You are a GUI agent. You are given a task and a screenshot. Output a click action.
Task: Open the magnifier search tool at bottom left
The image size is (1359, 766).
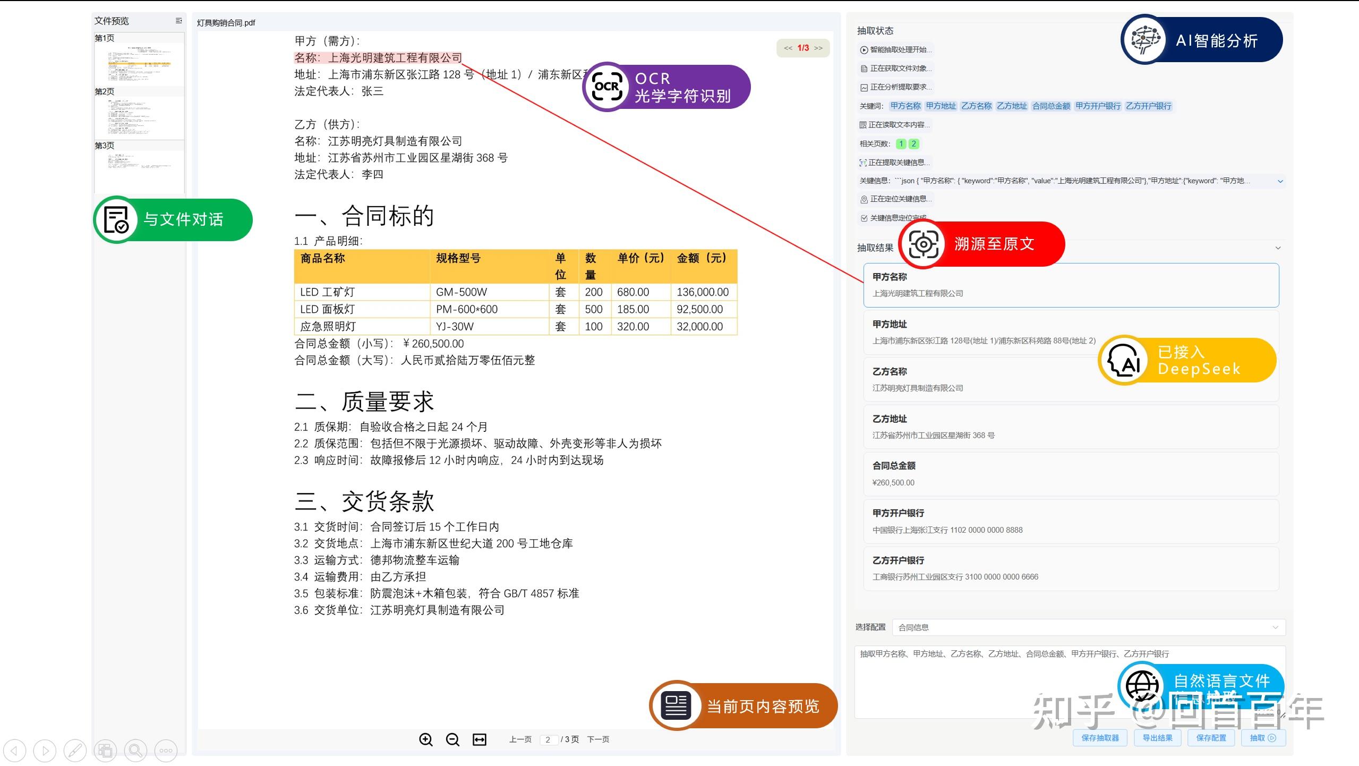pos(135,751)
